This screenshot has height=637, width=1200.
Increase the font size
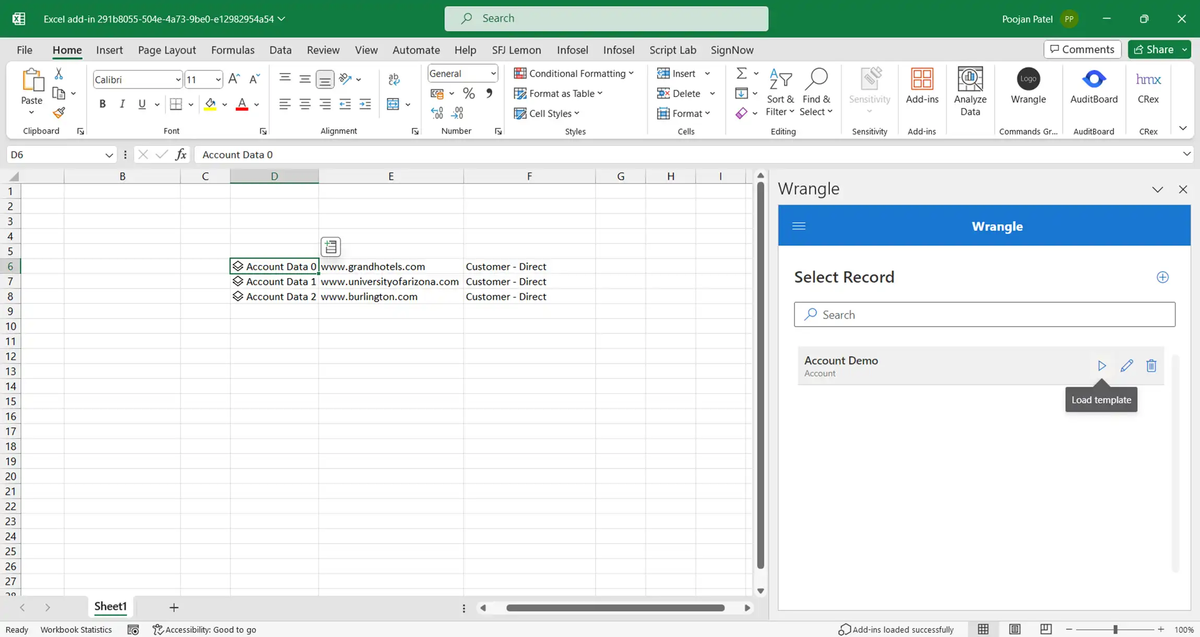tap(234, 79)
